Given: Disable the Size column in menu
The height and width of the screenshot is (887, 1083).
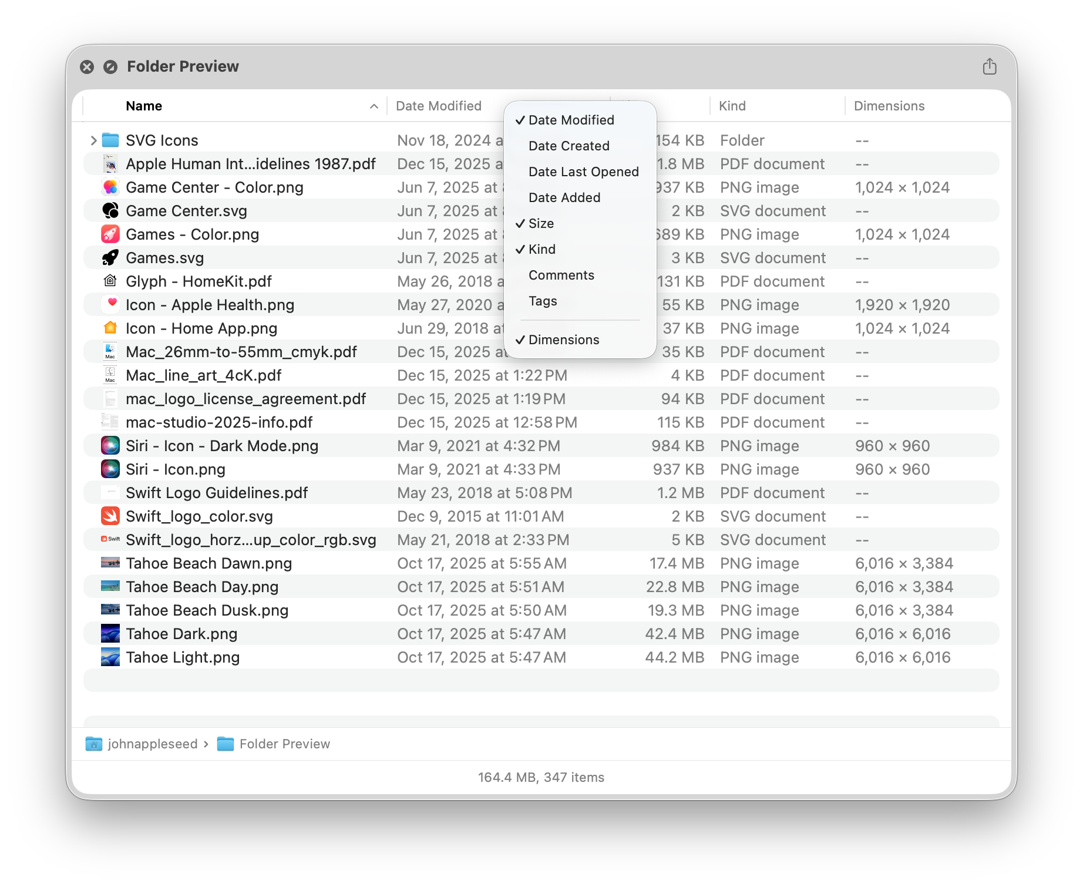Looking at the screenshot, I should pos(541,223).
